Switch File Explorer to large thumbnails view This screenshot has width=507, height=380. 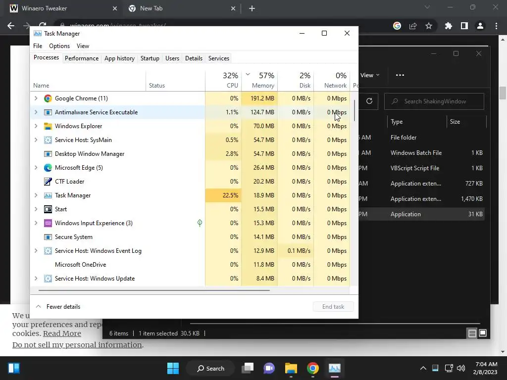[483, 333]
